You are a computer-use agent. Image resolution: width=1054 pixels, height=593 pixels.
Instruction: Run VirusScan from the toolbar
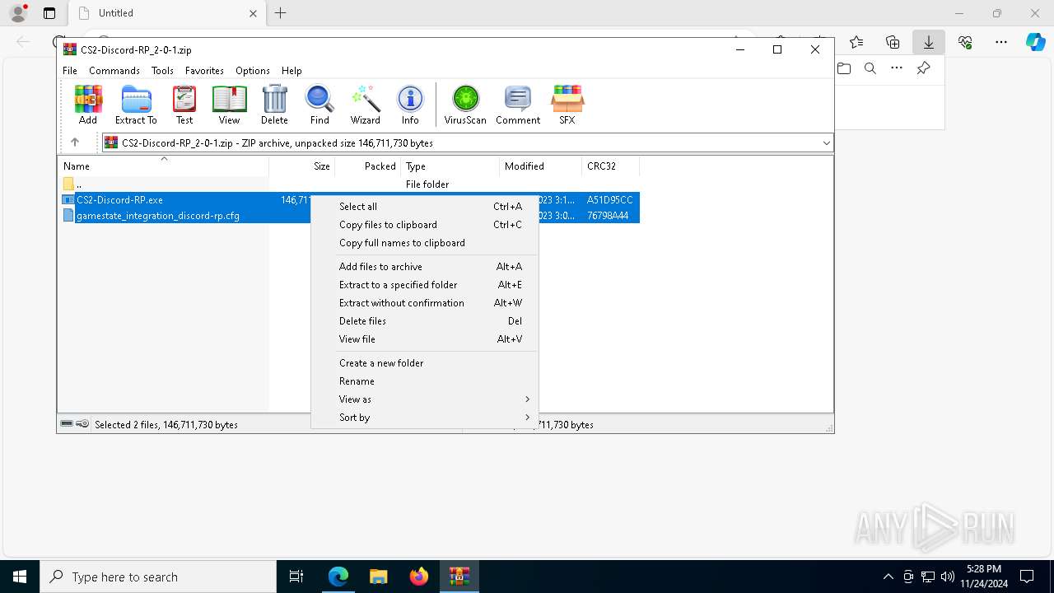pos(465,105)
